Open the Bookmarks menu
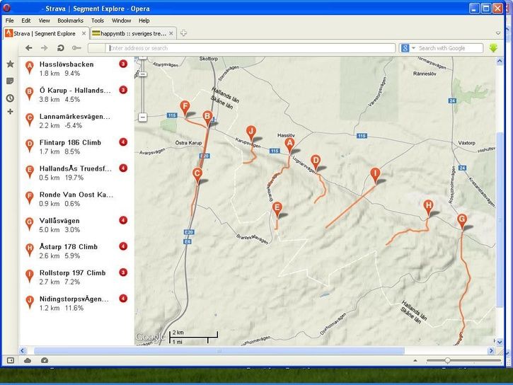 (x=70, y=21)
